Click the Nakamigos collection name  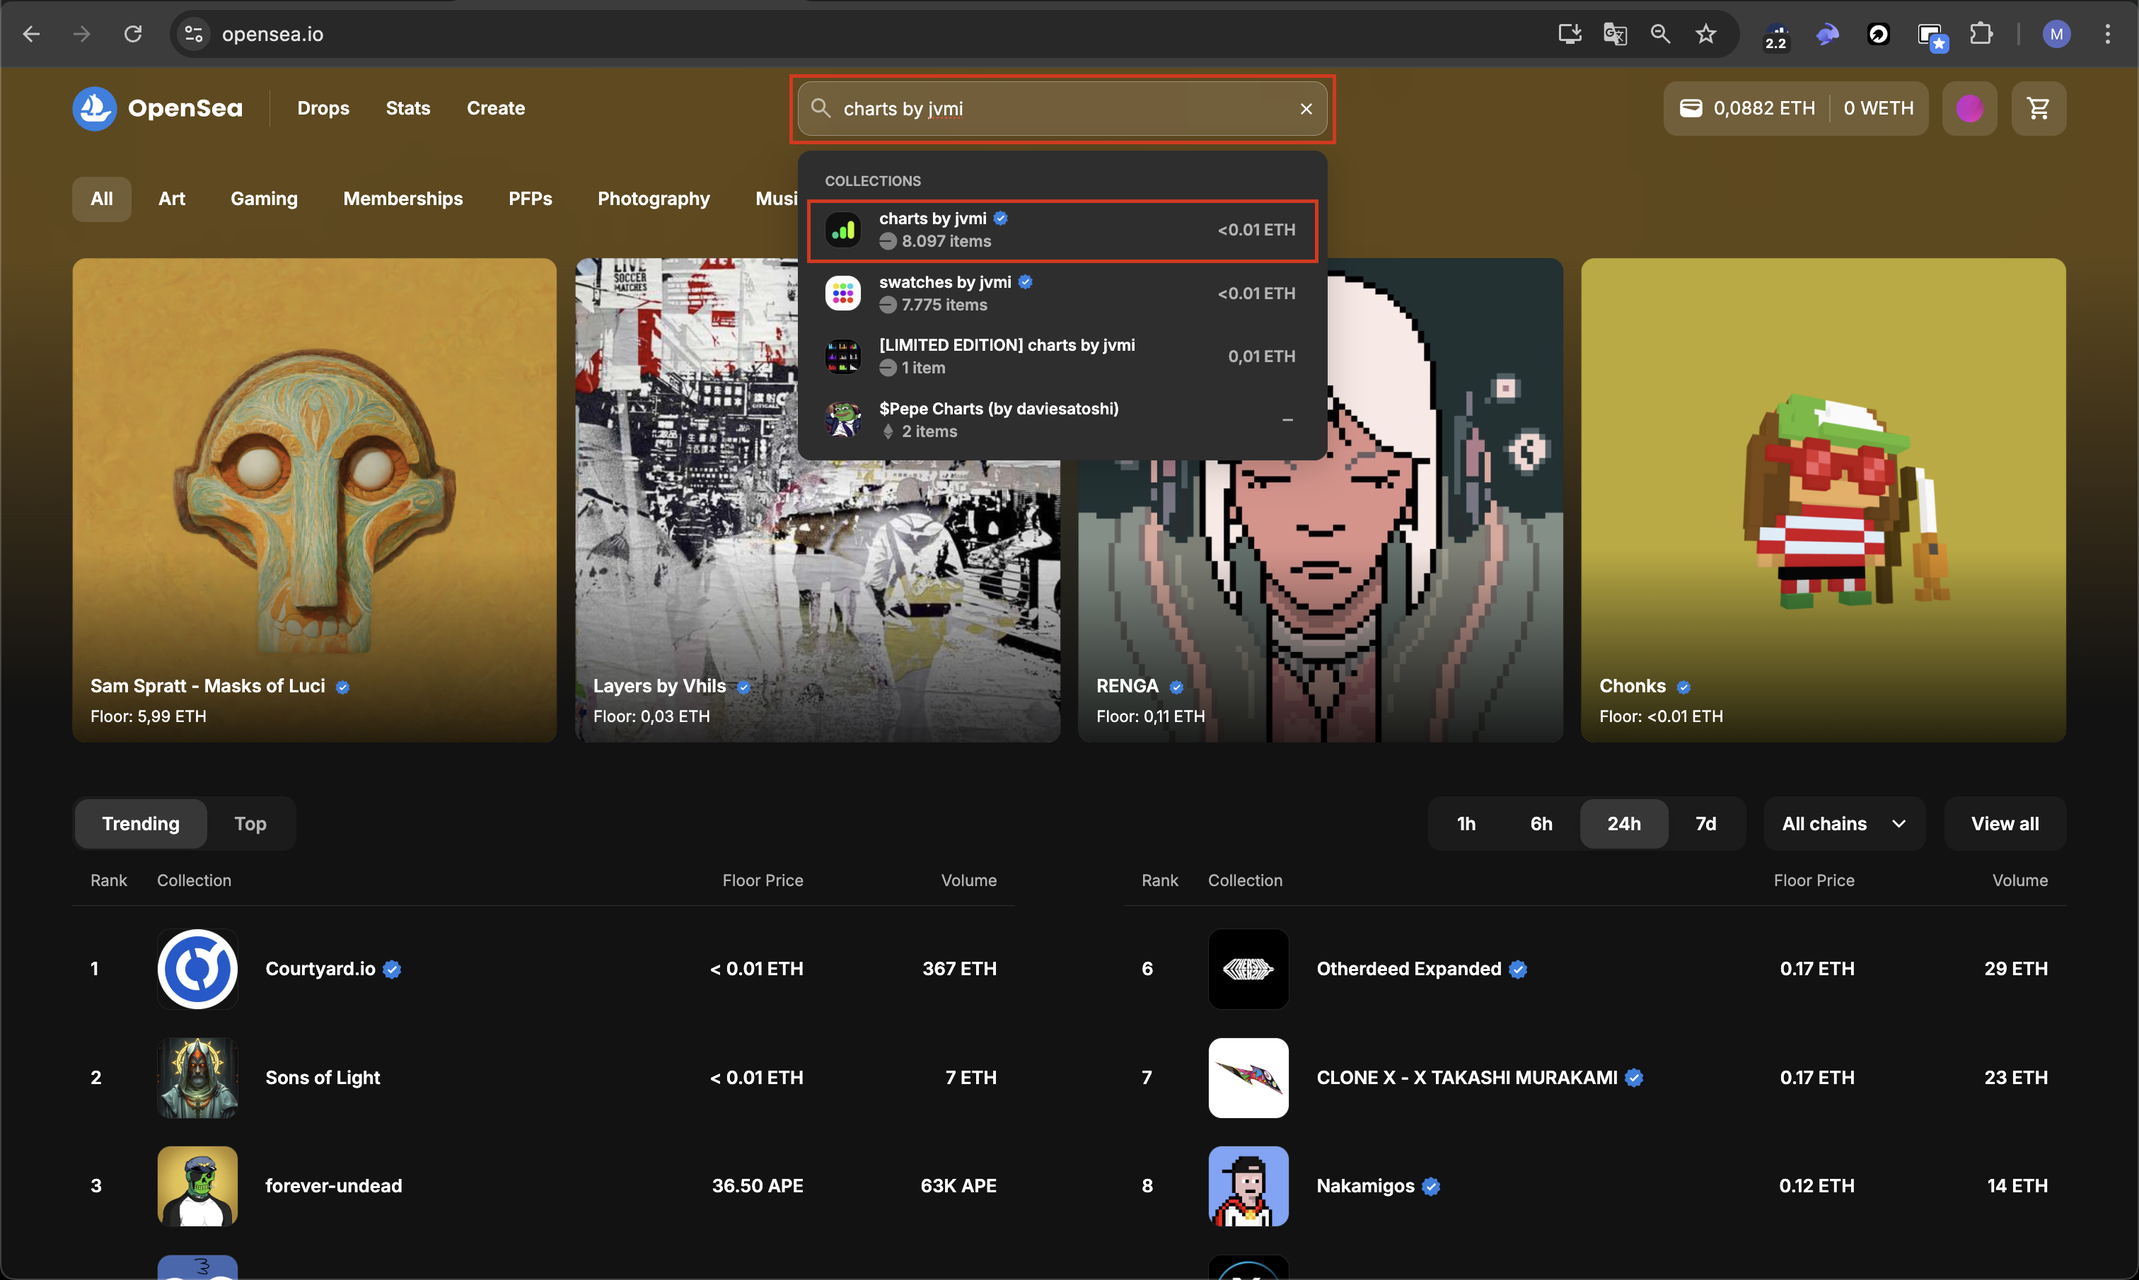(1365, 1186)
